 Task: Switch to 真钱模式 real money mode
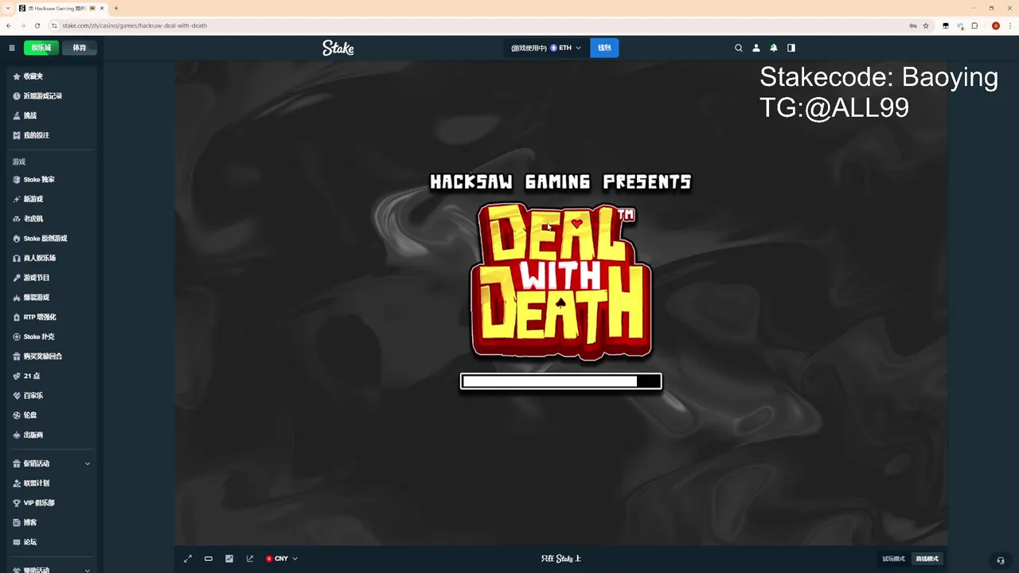click(x=927, y=559)
